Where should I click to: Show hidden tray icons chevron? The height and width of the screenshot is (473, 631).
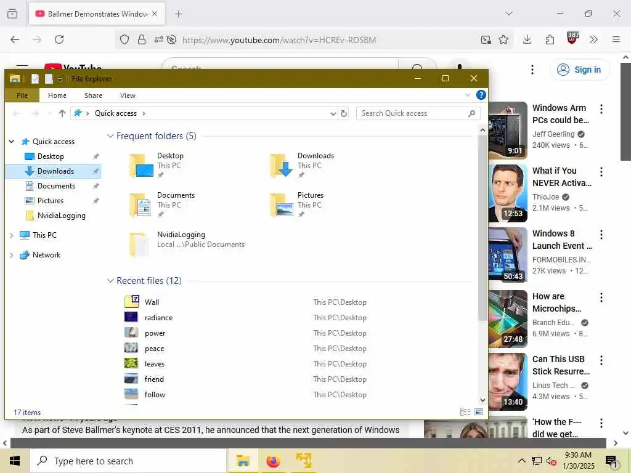click(521, 461)
